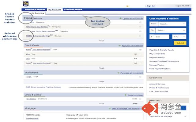The height and width of the screenshot is (122, 196).
Task: Follow the Purchase an Investment link
Action: coord(131,73)
